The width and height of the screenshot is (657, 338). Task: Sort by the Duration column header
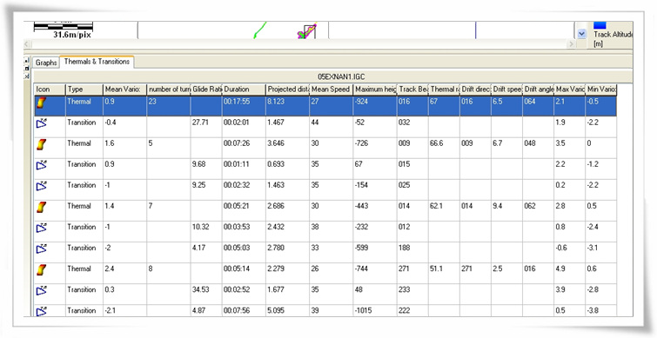pos(244,89)
